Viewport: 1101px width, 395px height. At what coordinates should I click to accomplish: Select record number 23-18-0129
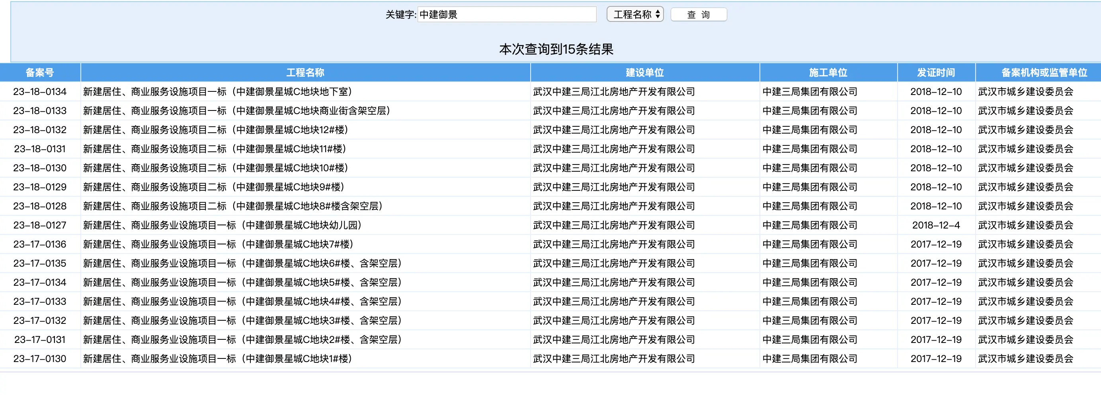pos(40,187)
